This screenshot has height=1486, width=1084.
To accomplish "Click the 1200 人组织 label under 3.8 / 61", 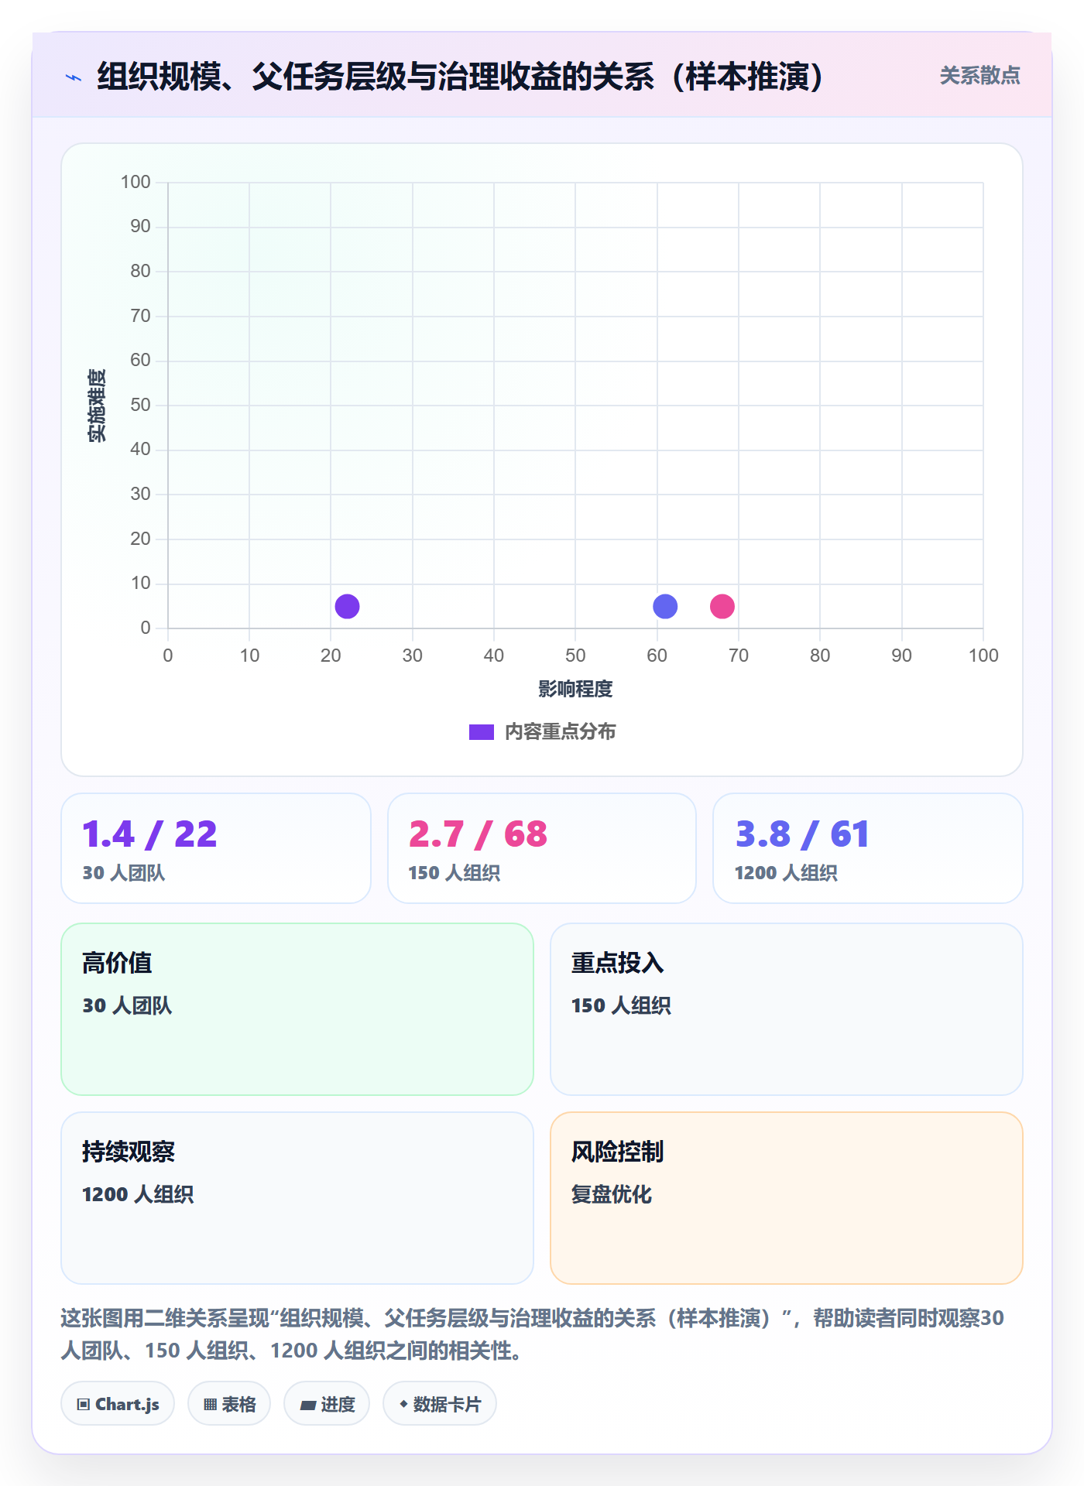I will [786, 873].
